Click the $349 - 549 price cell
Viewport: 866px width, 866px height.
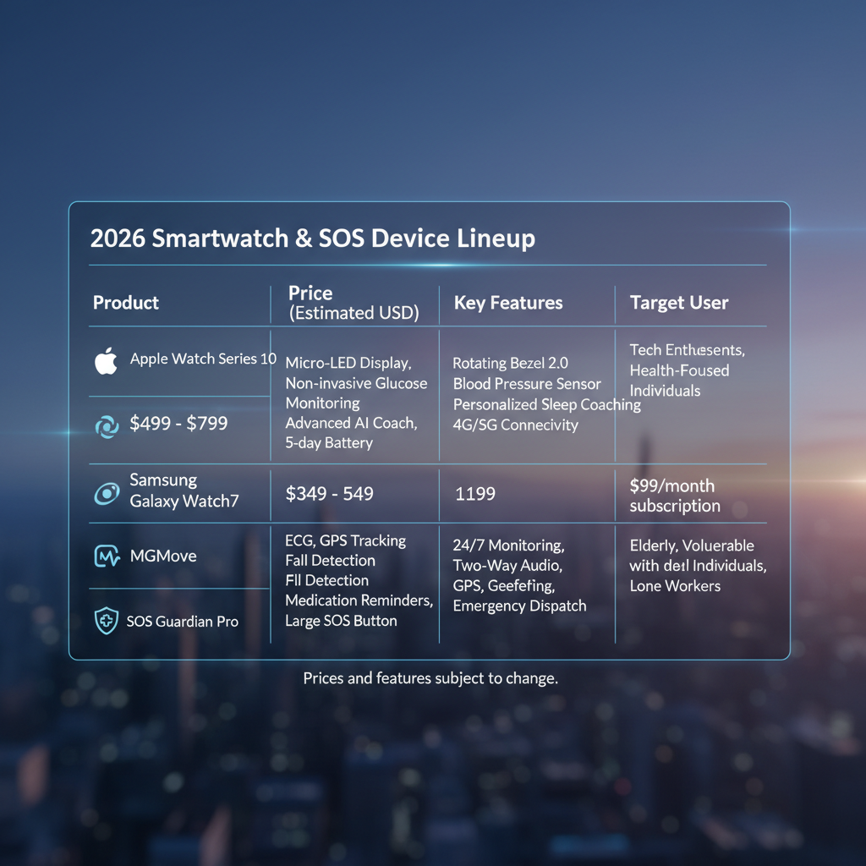329,494
